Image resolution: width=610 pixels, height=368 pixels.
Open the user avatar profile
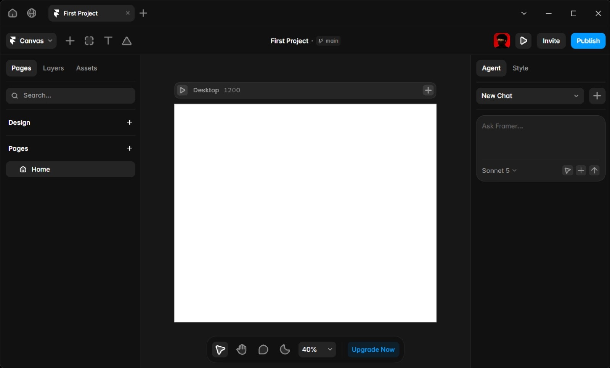coord(502,41)
